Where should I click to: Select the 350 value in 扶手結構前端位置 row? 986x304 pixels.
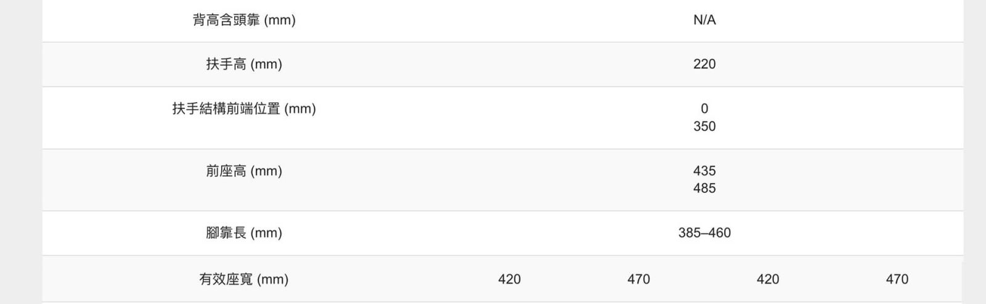704,126
